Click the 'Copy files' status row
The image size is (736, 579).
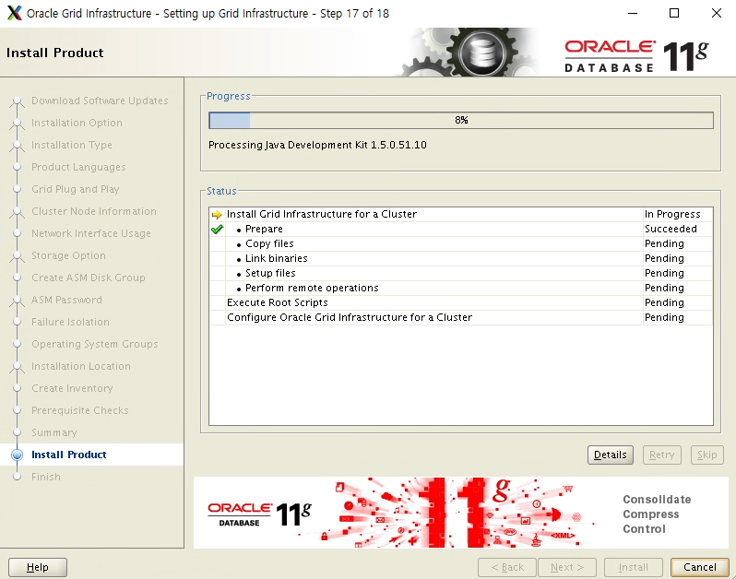point(461,243)
